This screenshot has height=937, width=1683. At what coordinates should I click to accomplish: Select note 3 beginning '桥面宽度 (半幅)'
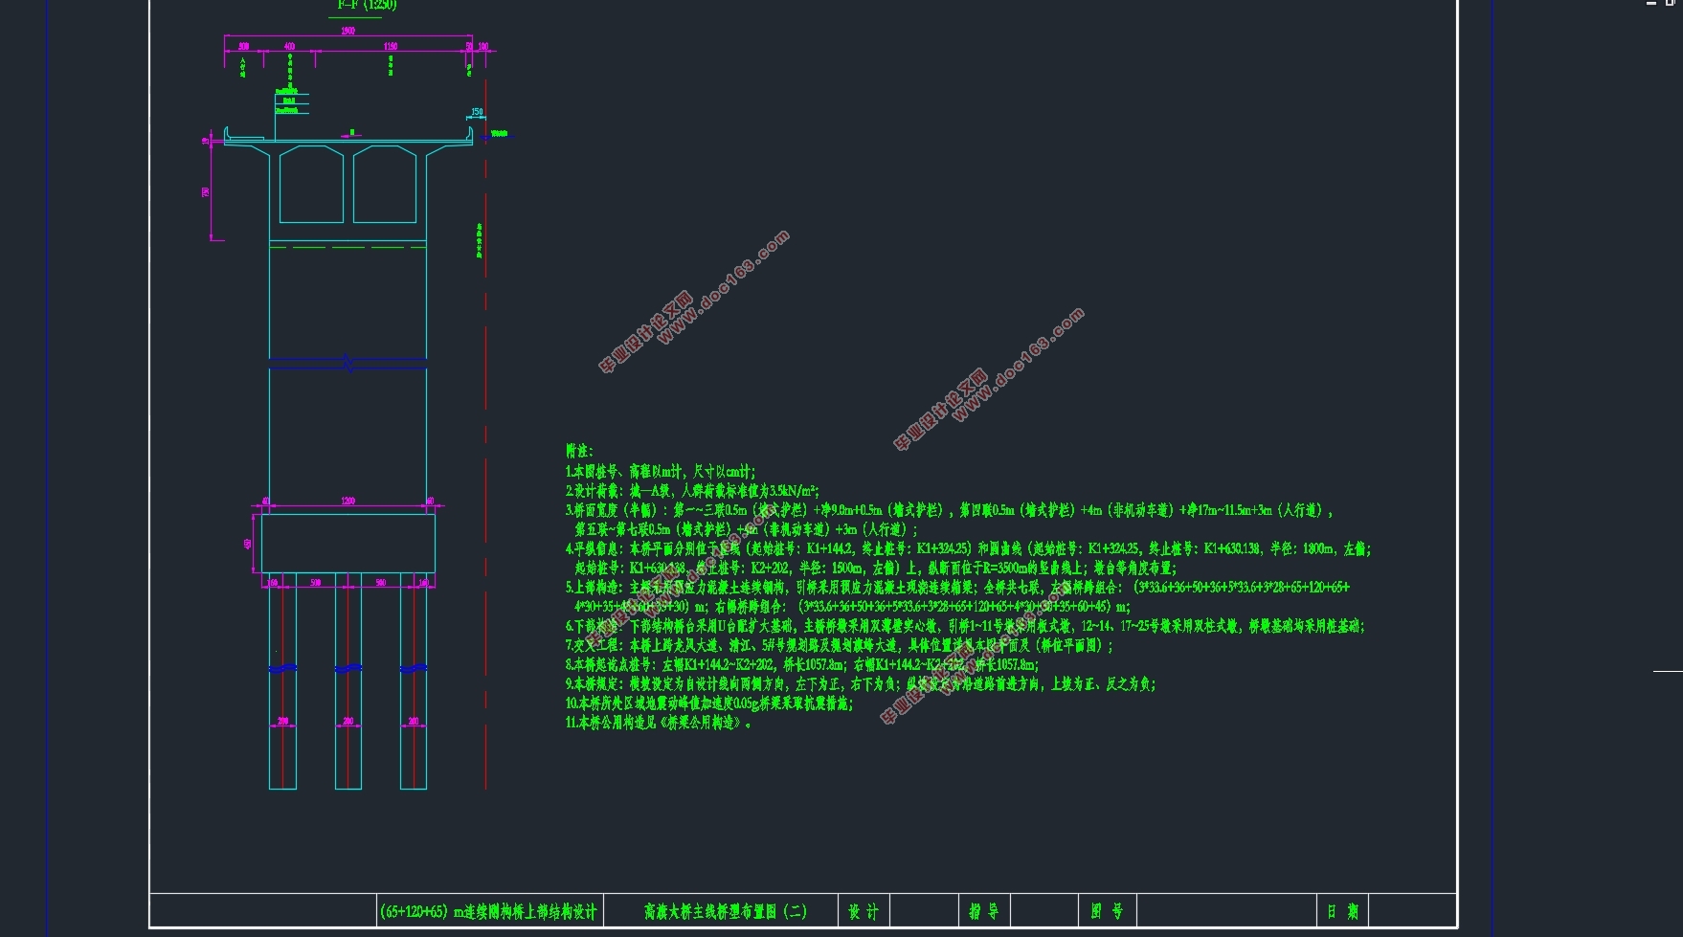(x=950, y=510)
